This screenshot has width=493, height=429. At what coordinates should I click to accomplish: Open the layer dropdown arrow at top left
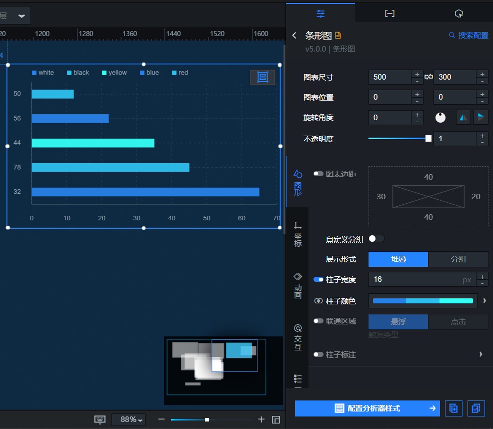click(21, 16)
